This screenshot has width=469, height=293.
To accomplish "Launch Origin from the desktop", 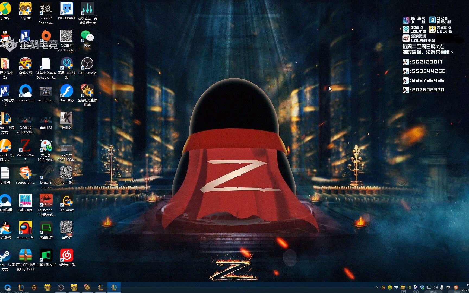I will tap(46, 39).
